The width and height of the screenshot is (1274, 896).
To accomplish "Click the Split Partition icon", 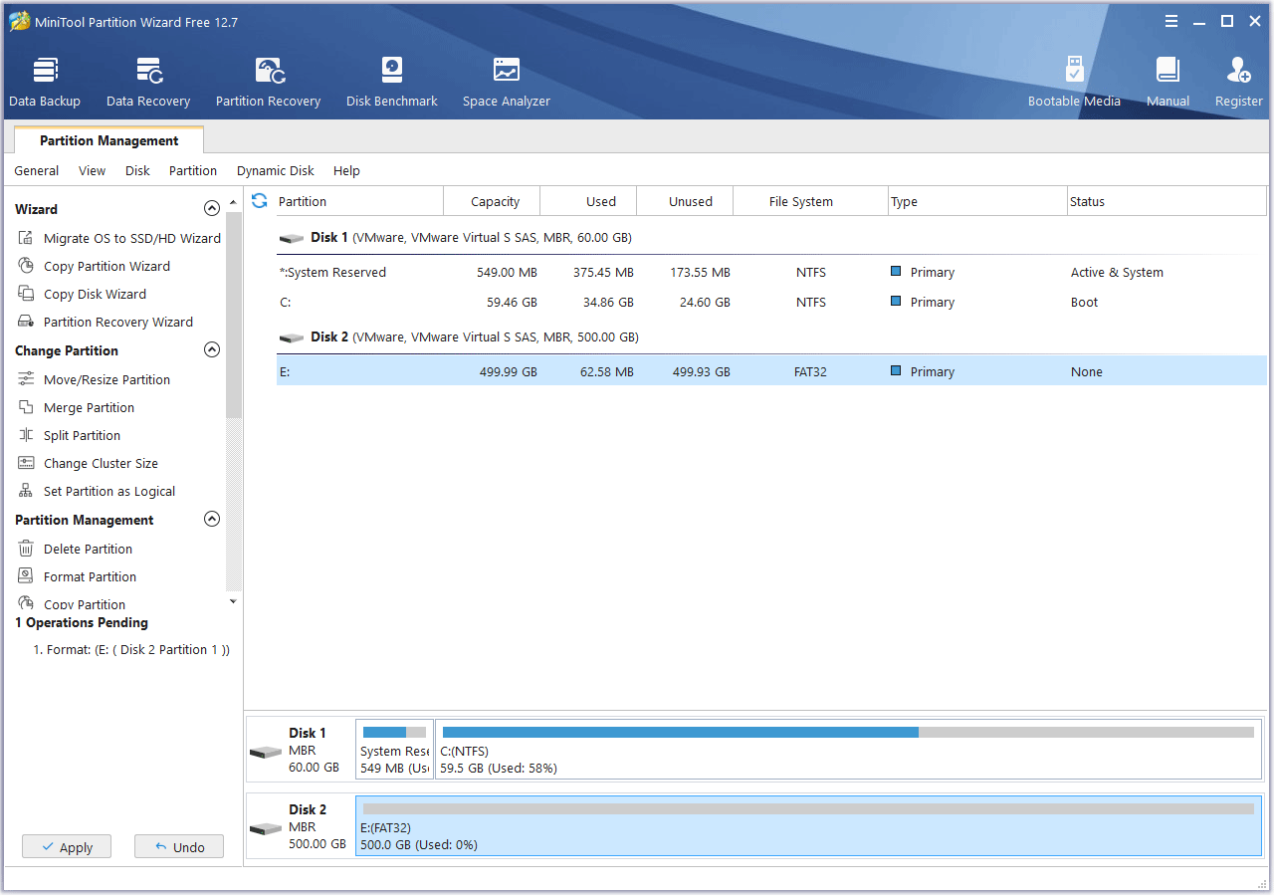I will [26, 435].
